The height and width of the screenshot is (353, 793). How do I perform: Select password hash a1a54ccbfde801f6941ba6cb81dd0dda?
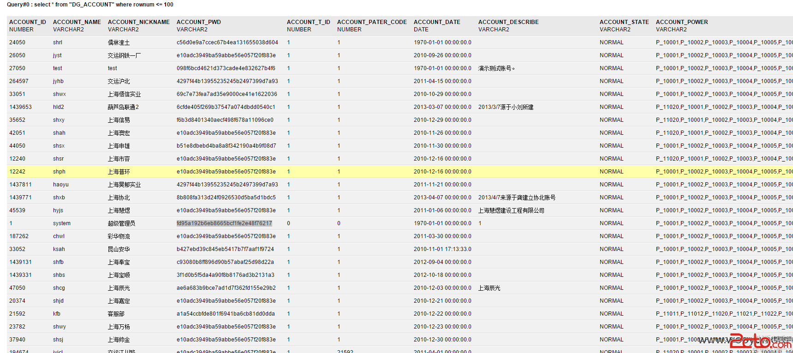pyautogui.click(x=226, y=314)
